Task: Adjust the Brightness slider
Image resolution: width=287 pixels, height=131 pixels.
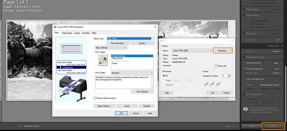Action: 266,99
